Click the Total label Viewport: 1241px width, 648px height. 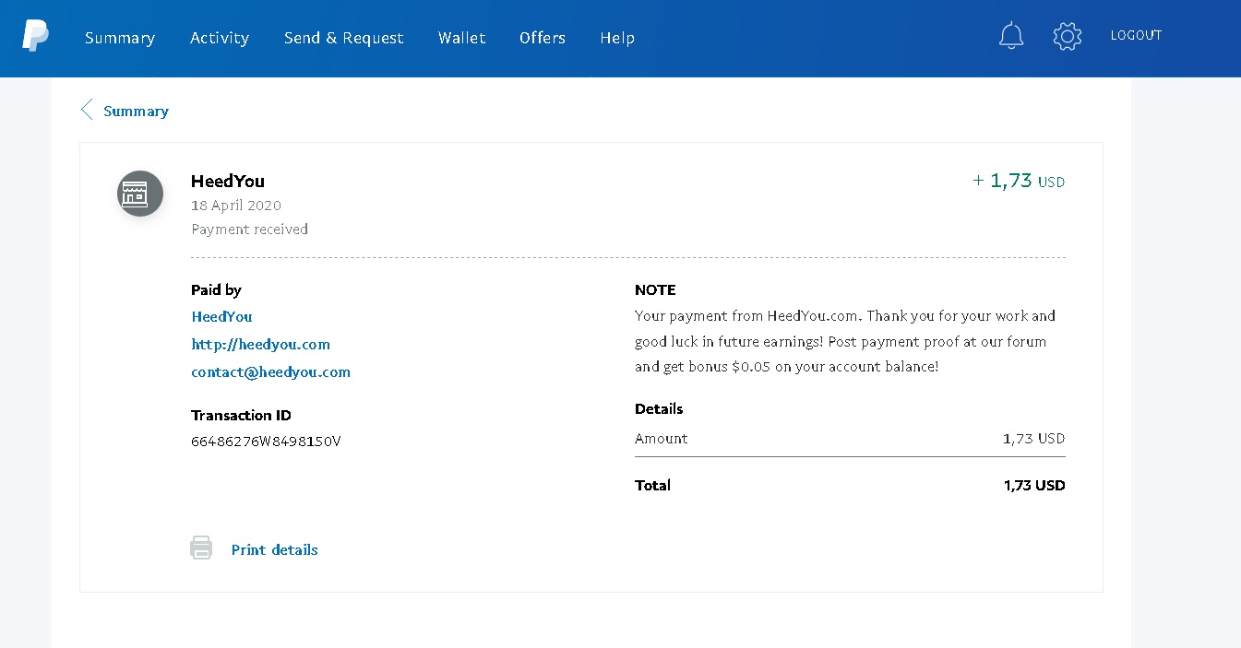pyautogui.click(x=652, y=485)
